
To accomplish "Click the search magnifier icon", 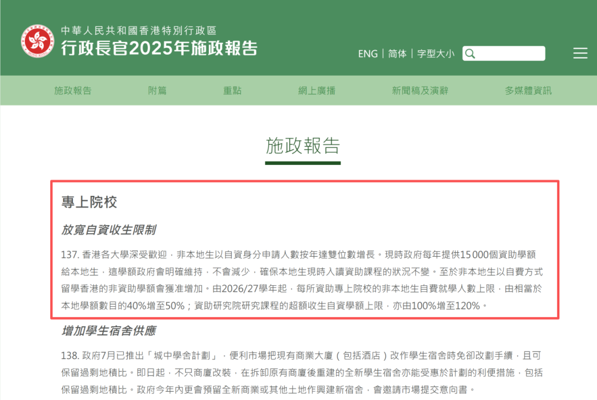I will [x=470, y=54].
